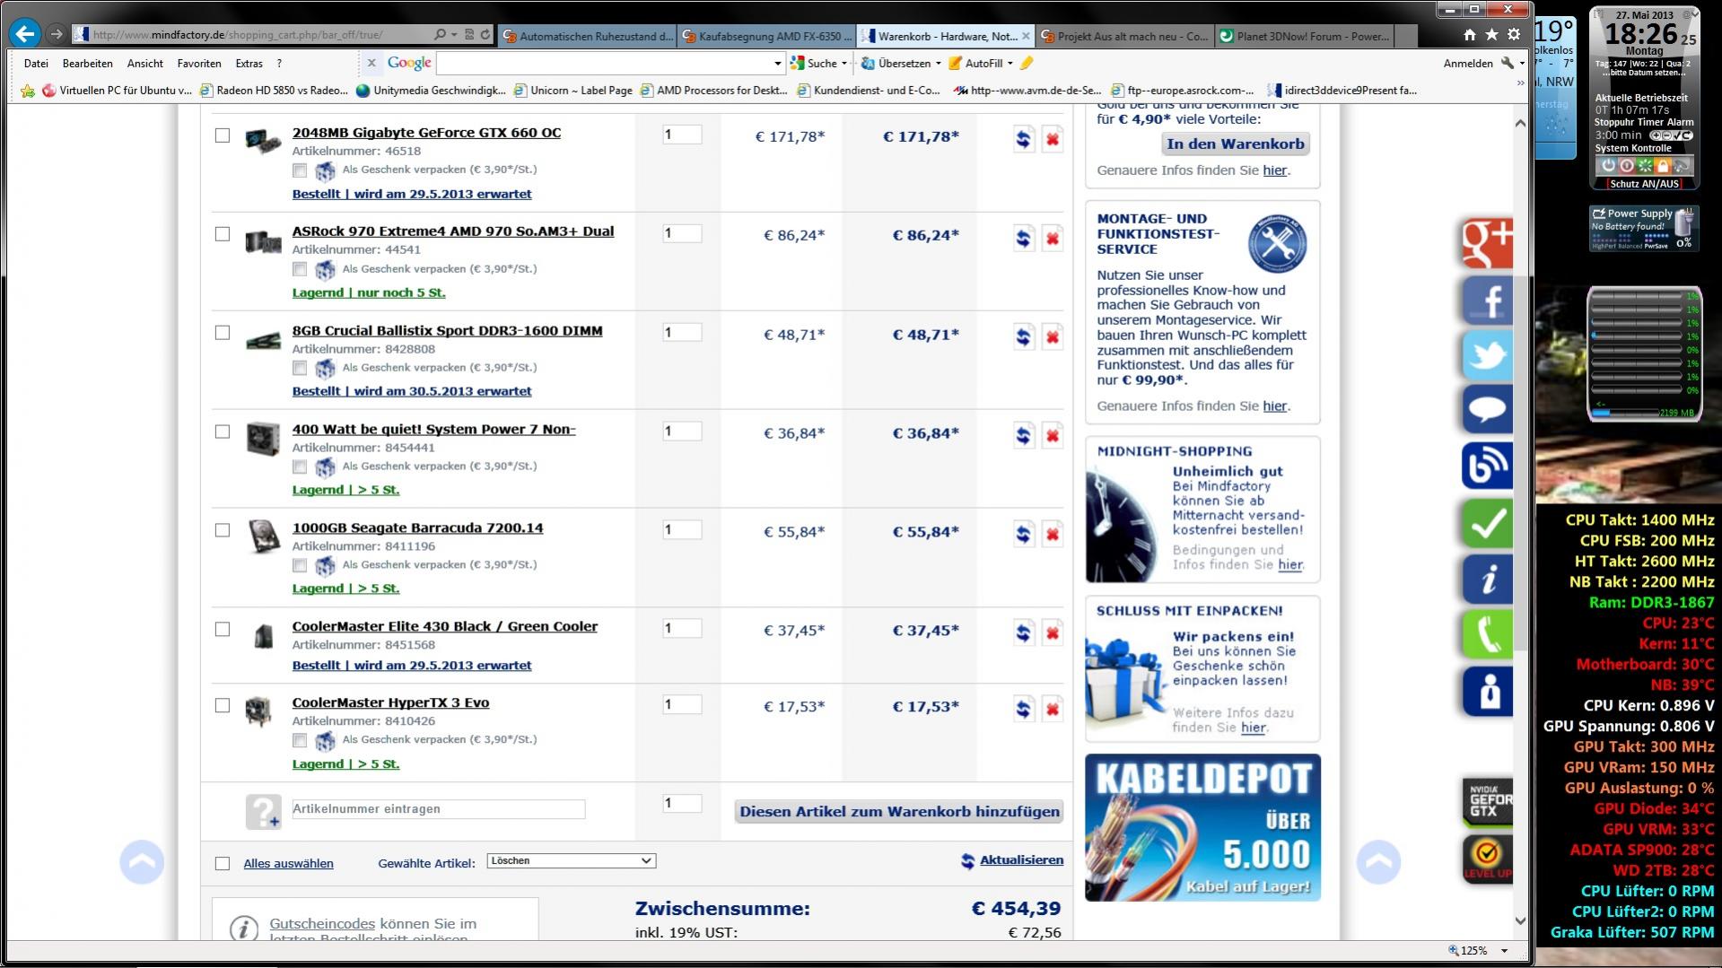The image size is (1722, 968).
Task: Switch to the Kaufabsegnung AMD FX-6350 tab
Action: [x=765, y=36]
